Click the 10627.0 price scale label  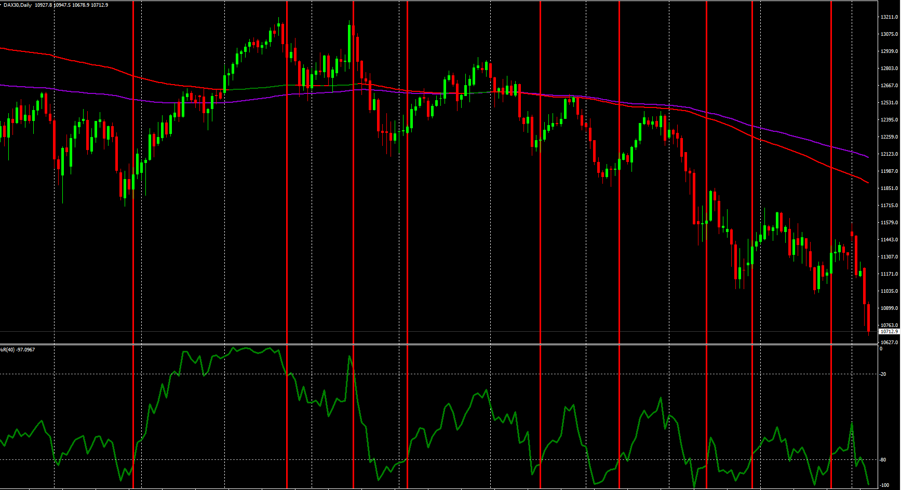889,343
